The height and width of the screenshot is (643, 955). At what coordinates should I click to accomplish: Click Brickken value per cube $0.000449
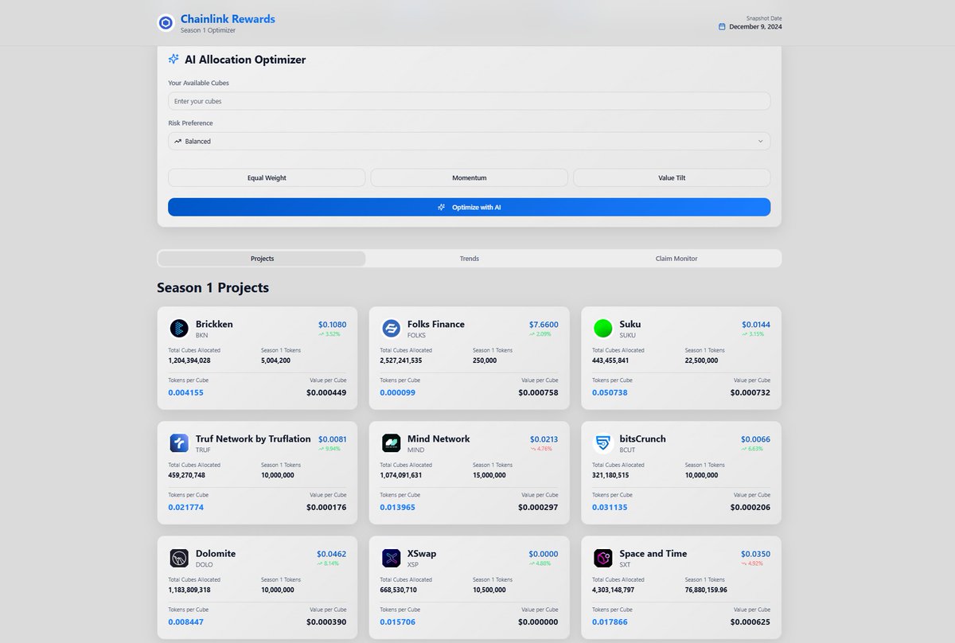coord(326,392)
